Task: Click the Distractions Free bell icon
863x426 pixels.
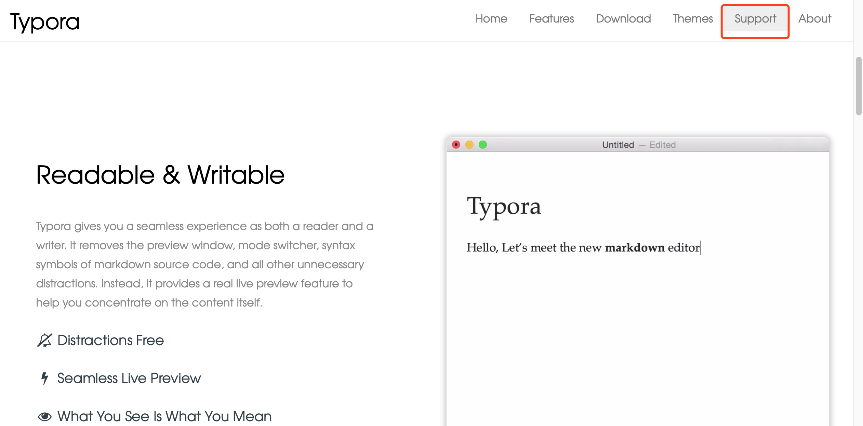Action: click(x=45, y=340)
